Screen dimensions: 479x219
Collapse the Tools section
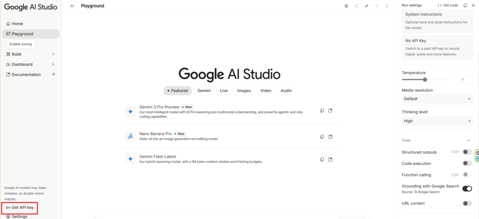click(469, 140)
